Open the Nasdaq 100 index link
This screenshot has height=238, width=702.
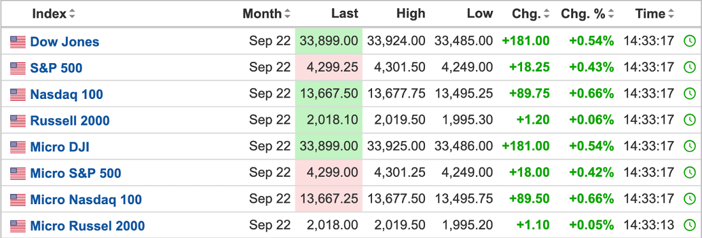[x=66, y=94]
